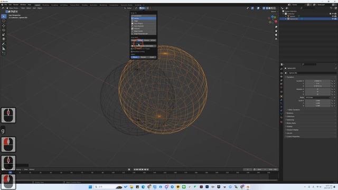This screenshot has height=190, width=338.
Task: Select the Cursor tool
Action: point(4,21)
